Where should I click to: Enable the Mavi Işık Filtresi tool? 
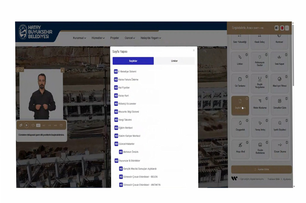coord(279,83)
